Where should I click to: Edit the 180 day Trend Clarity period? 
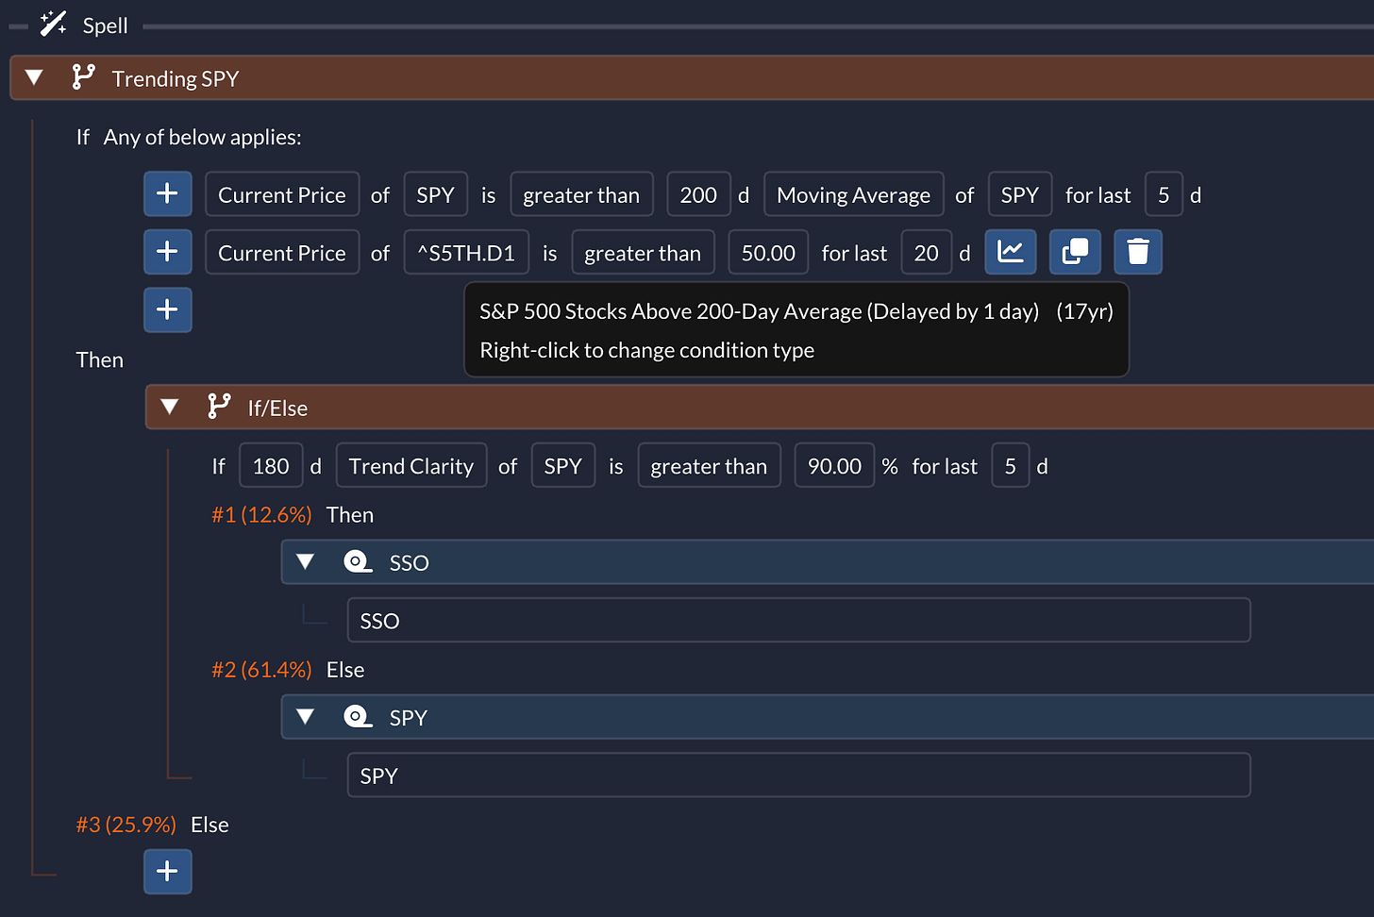271,466
